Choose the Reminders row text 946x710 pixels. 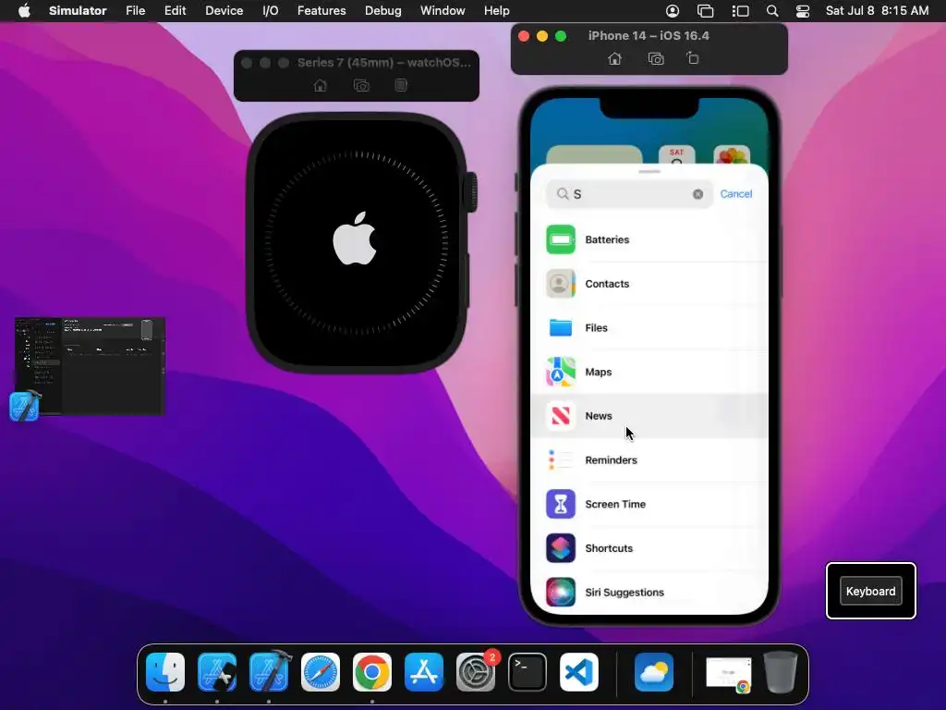(x=612, y=460)
